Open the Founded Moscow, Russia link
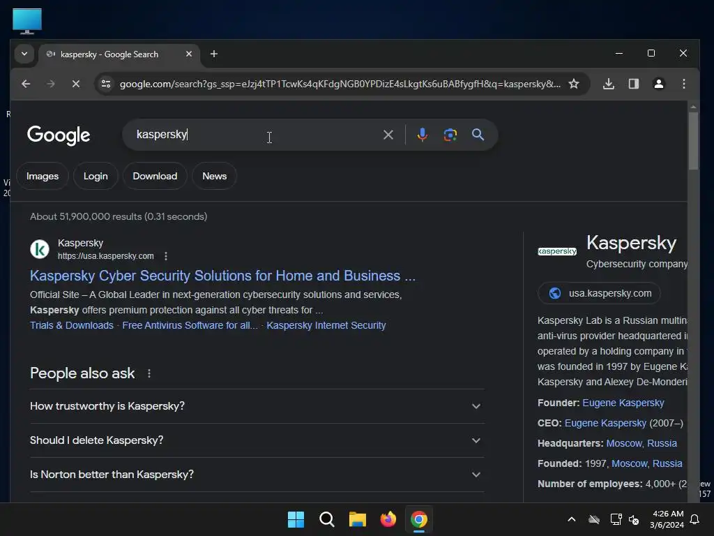This screenshot has height=536, width=714. pos(646,463)
